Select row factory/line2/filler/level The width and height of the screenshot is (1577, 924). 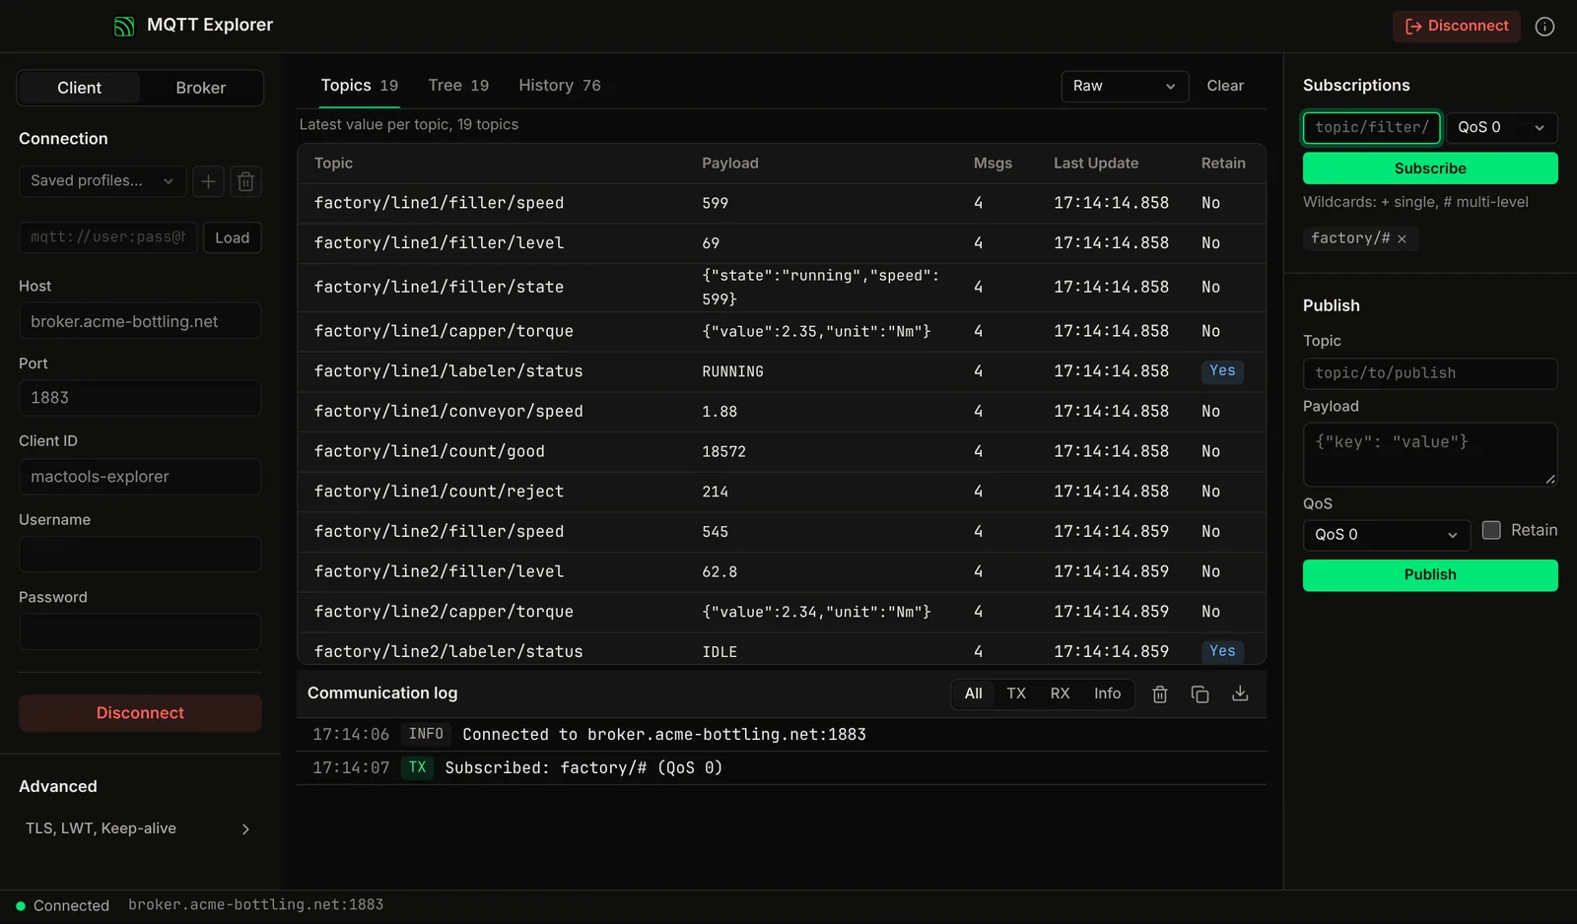pyautogui.click(x=782, y=571)
